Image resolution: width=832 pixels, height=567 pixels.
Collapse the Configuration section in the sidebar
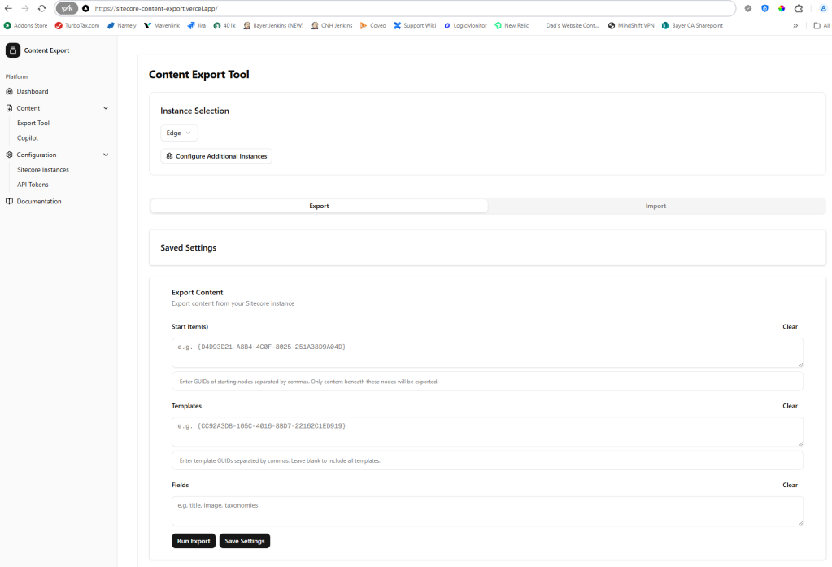[106, 154]
